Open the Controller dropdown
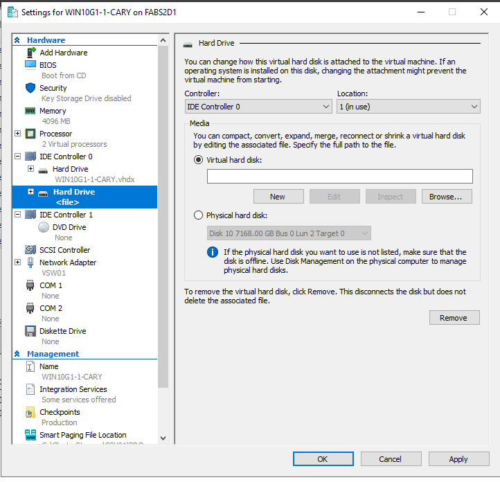The width and height of the screenshot is (500, 482). [258, 107]
